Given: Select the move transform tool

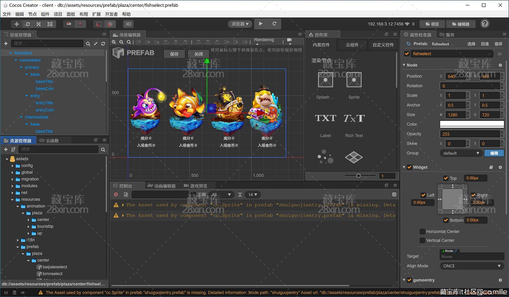Looking at the screenshot, I should 16,24.
